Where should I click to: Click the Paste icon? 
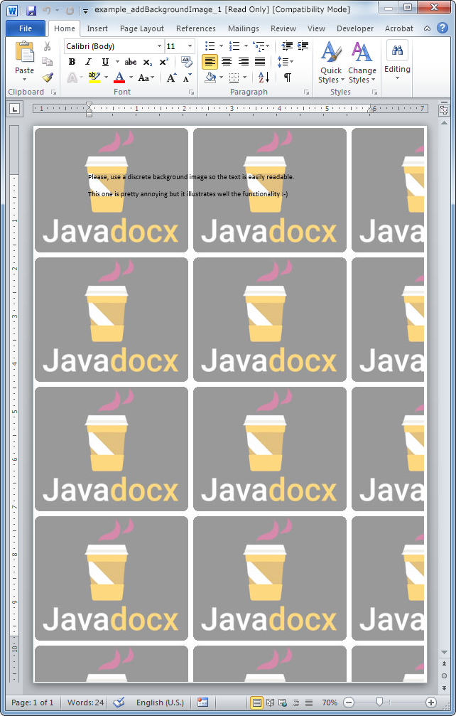[x=24, y=52]
